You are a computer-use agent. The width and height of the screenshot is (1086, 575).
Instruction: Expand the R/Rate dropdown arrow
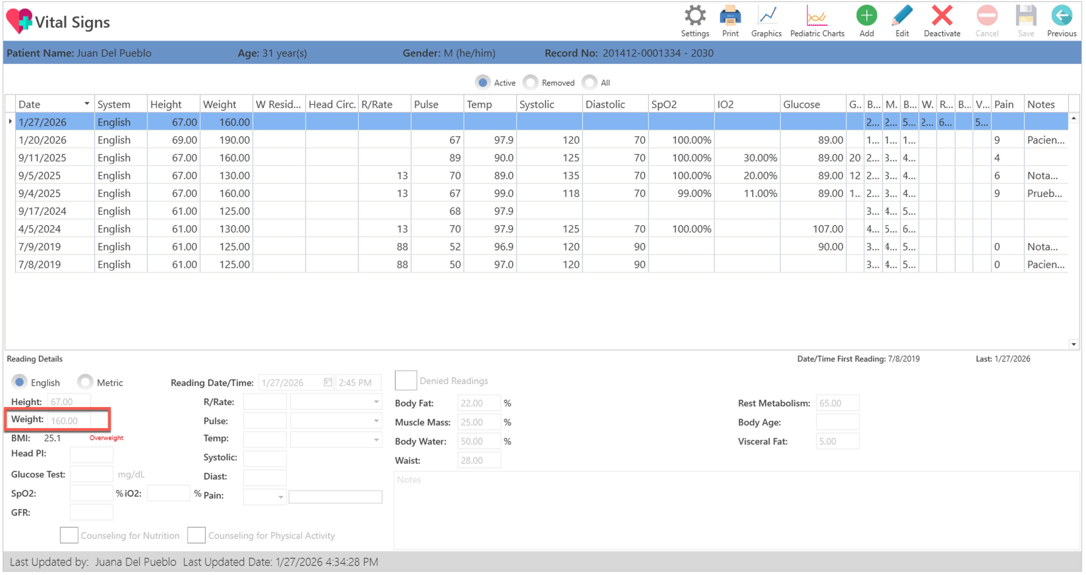click(376, 402)
